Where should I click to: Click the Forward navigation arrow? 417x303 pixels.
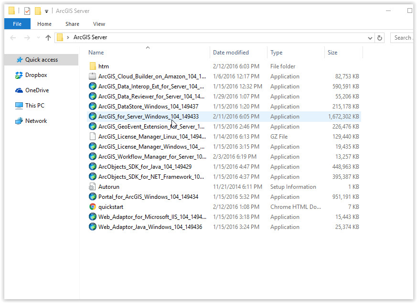[27, 38]
